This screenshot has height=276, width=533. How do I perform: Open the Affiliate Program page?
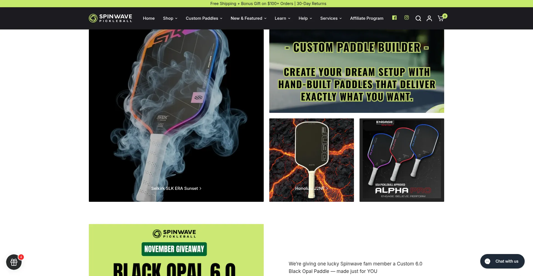366,18
